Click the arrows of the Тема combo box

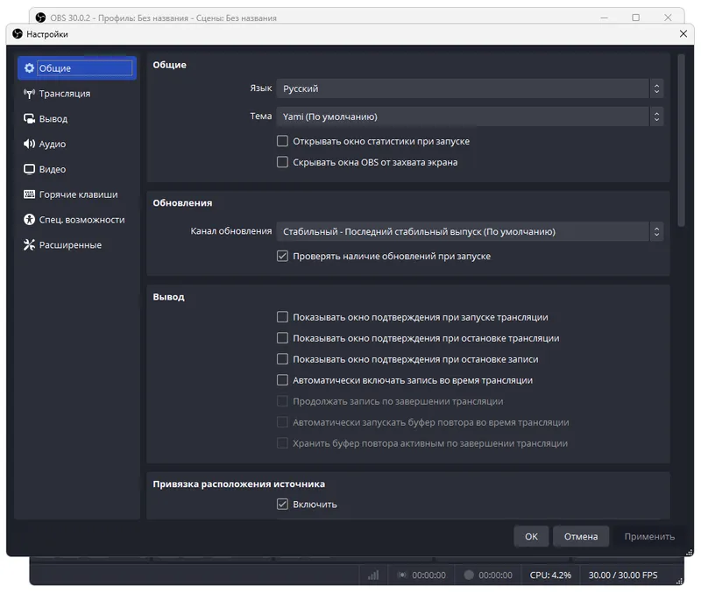tap(656, 116)
